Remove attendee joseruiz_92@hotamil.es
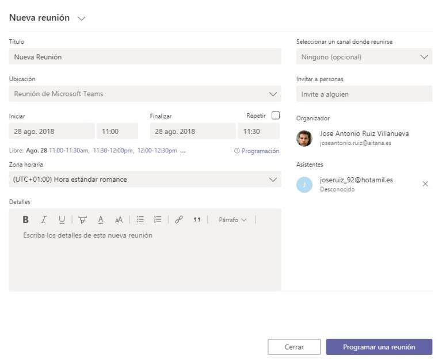442x363 pixels. click(425, 184)
